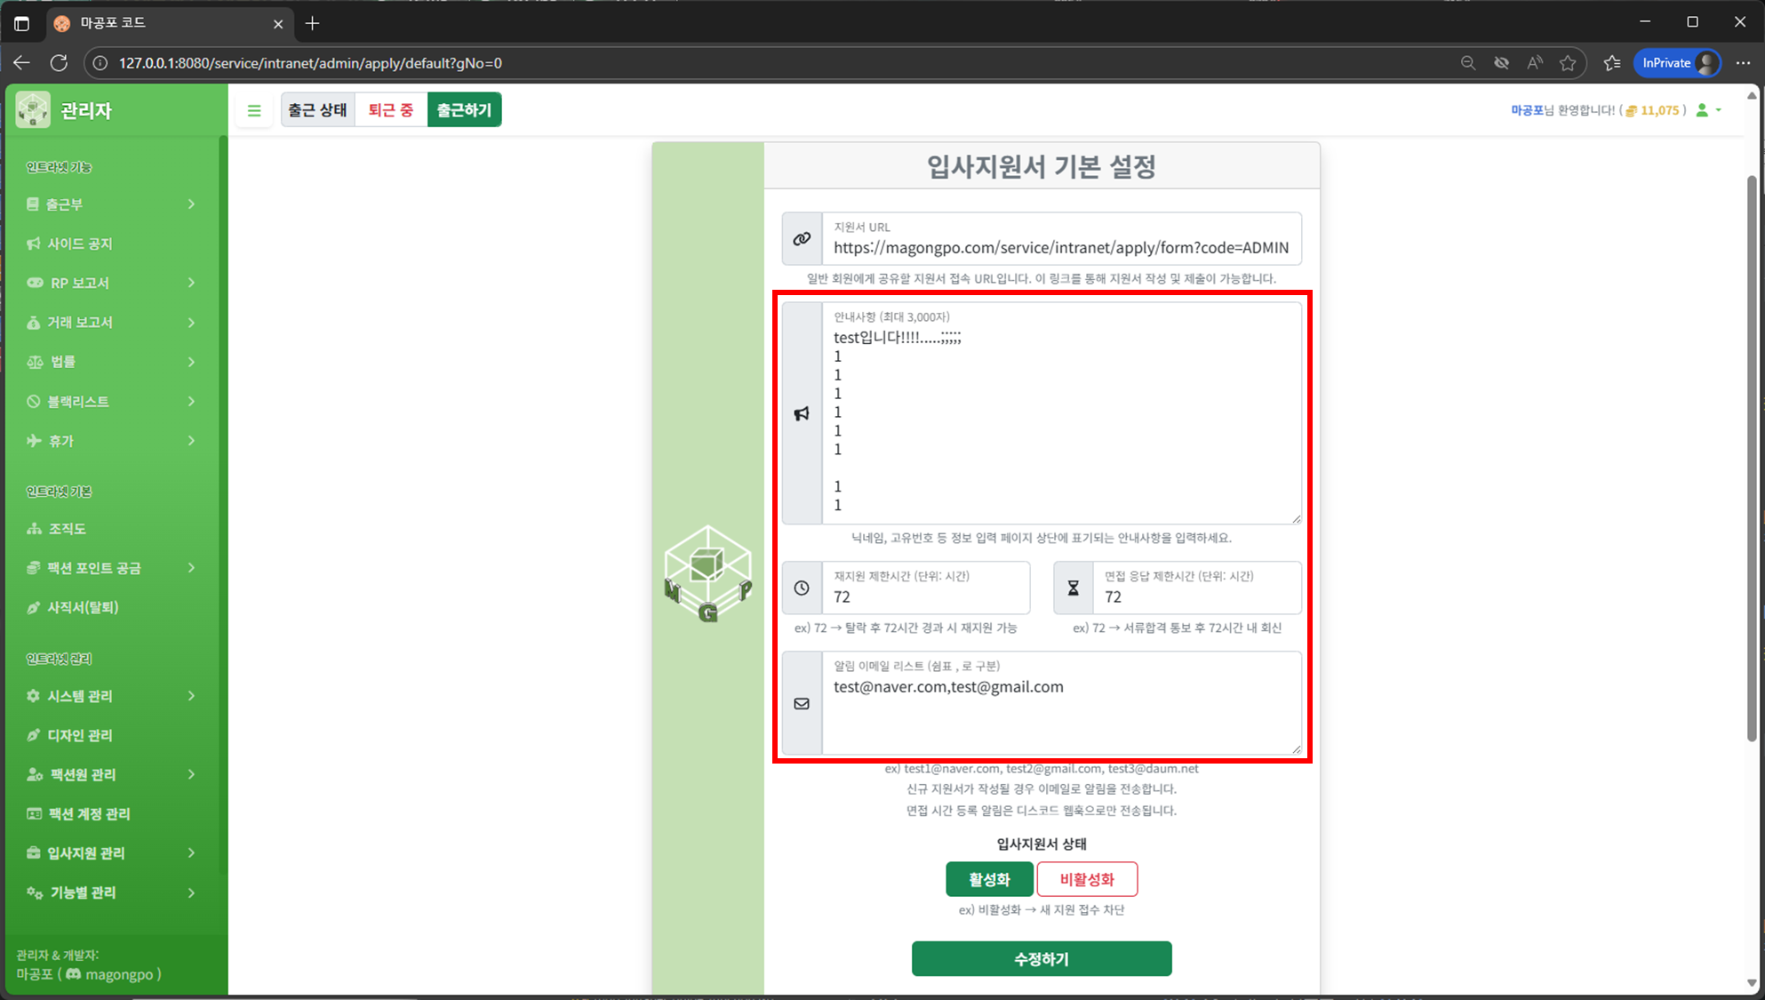This screenshot has width=1765, height=1000.
Task: Open 사직서(탈퇴) menu item
Action: click(112, 607)
